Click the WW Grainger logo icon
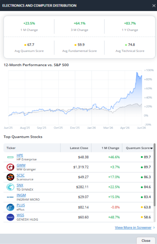157x244 pixels. pyautogui.click(x=10, y=167)
